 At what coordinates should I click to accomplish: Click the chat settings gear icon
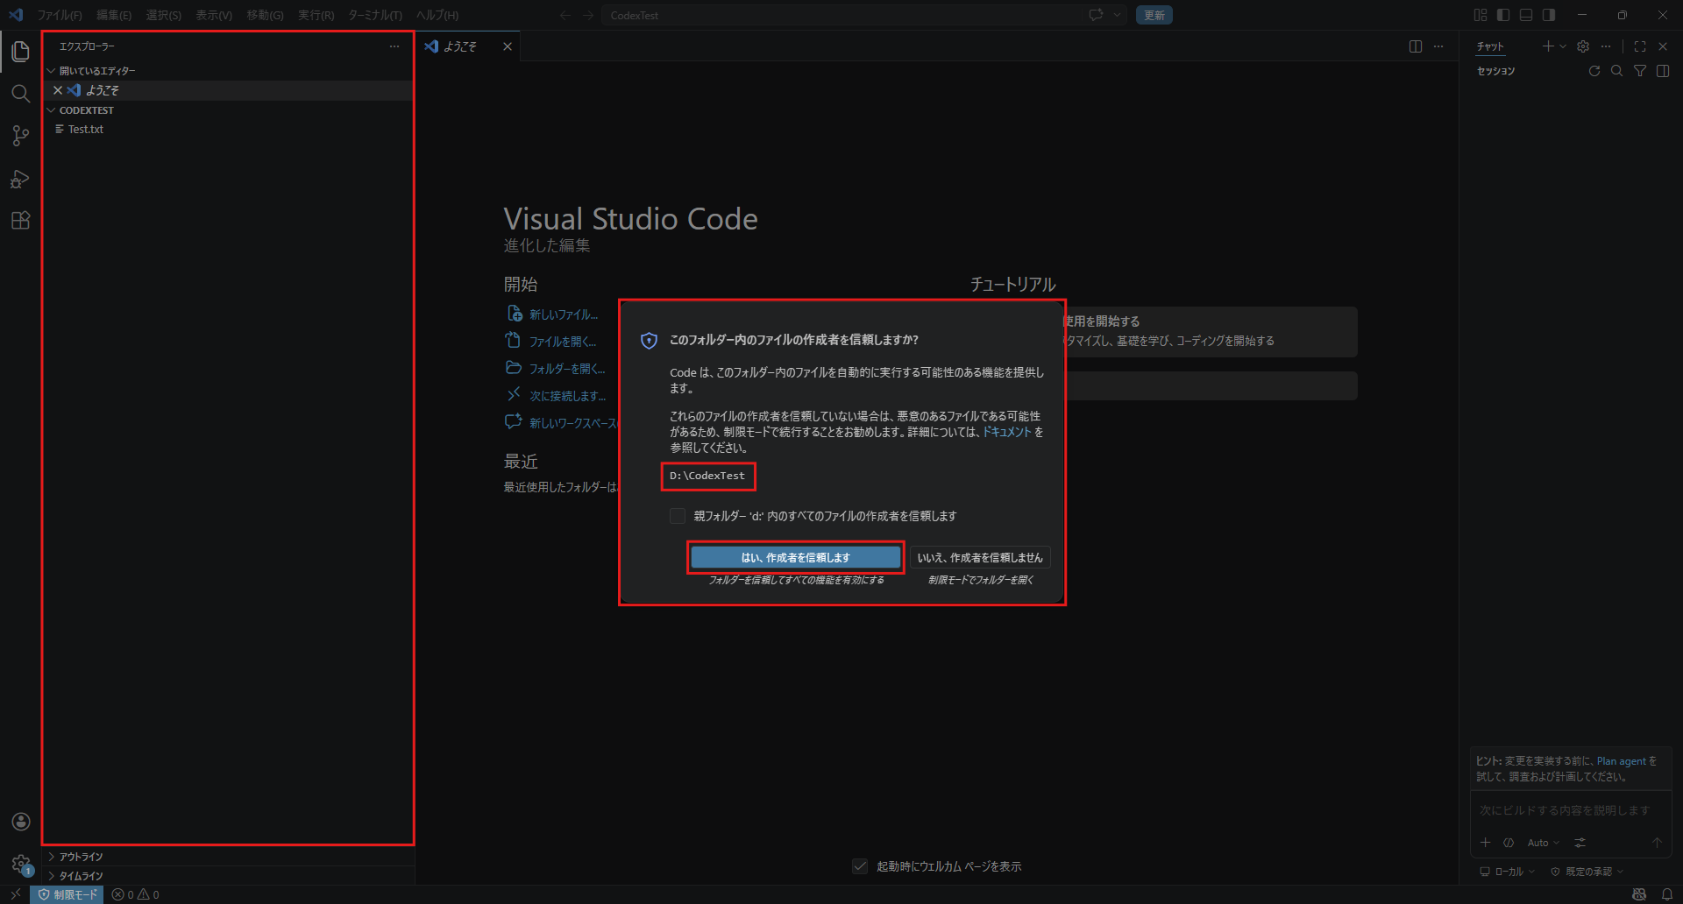1583,46
